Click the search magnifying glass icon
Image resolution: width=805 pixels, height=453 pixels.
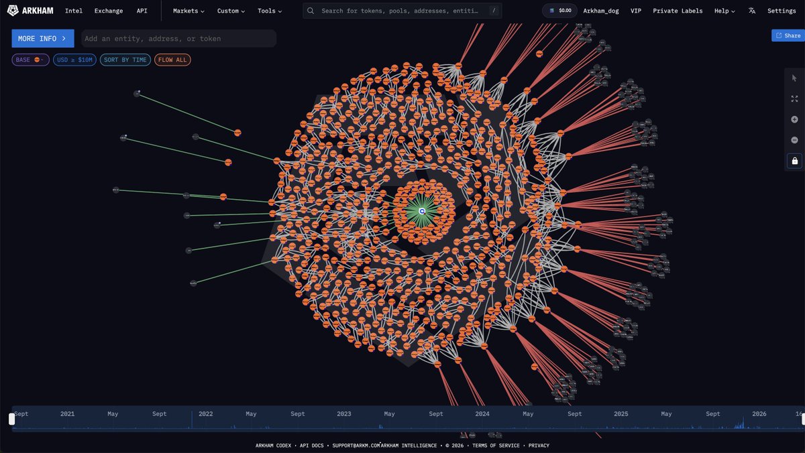click(310, 10)
